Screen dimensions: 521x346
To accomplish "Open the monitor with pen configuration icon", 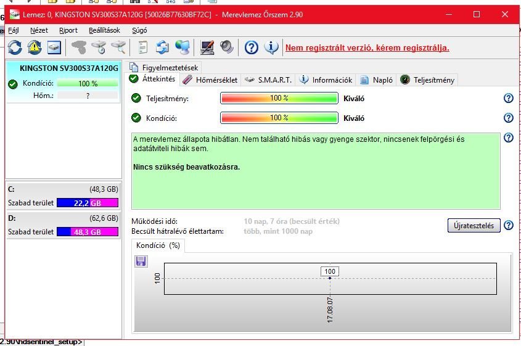I will click(x=207, y=47).
